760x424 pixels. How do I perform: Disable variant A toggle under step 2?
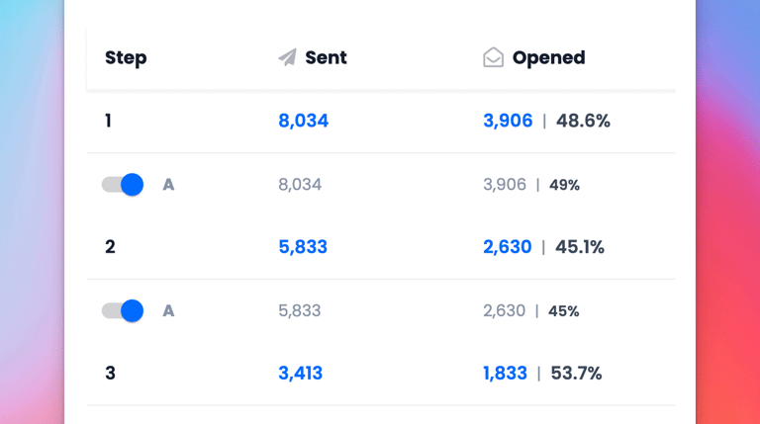123,310
